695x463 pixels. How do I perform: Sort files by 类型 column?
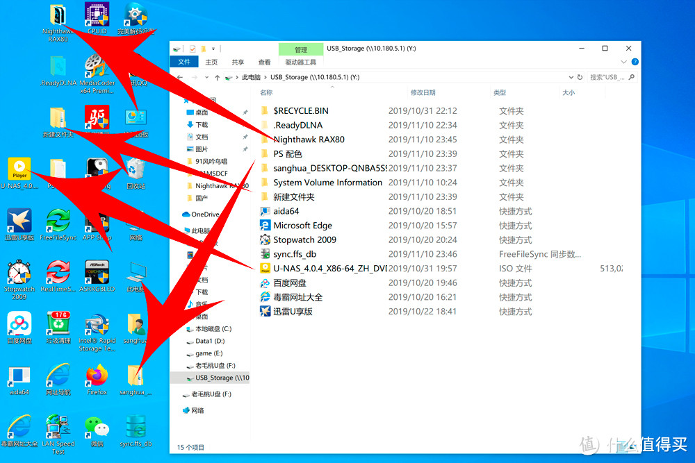click(x=500, y=92)
